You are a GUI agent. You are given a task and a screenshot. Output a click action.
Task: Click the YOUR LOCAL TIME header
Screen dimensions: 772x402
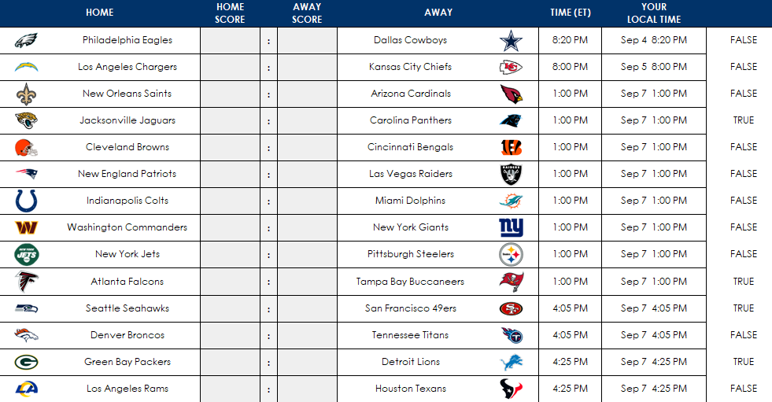point(653,13)
